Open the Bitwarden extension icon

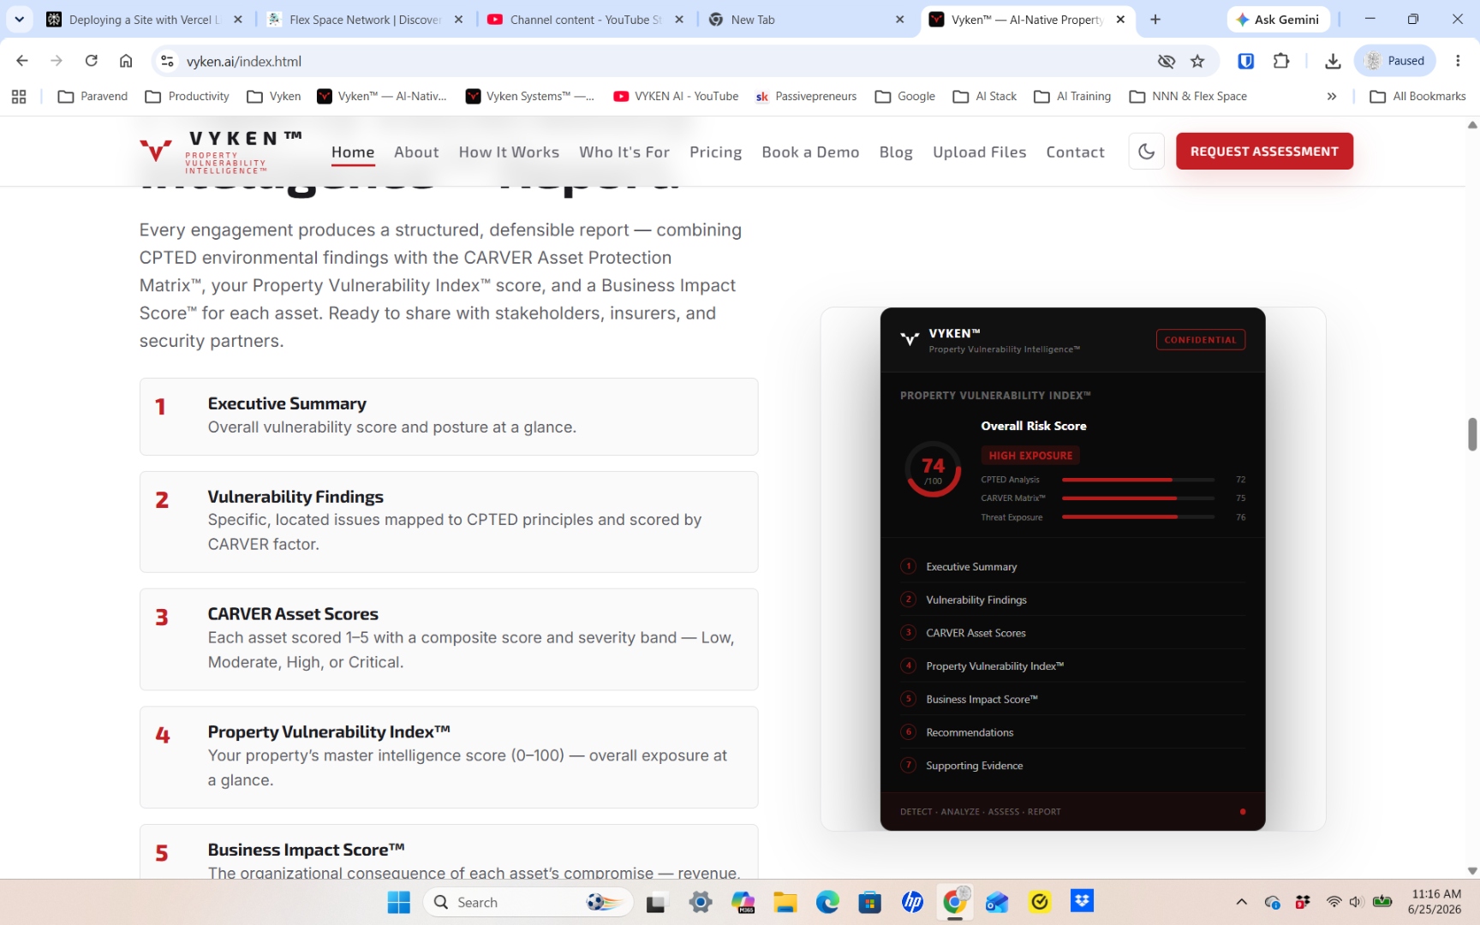click(x=1246, y=61)
